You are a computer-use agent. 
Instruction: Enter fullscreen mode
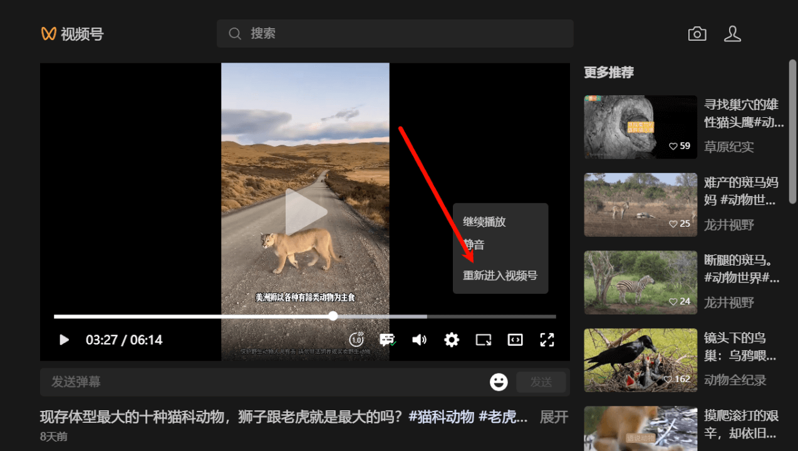[547, 340]
